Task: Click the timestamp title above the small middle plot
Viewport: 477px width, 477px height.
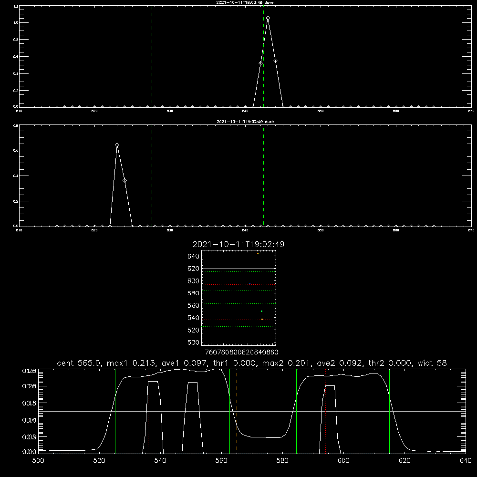Action: pos(238,244)
